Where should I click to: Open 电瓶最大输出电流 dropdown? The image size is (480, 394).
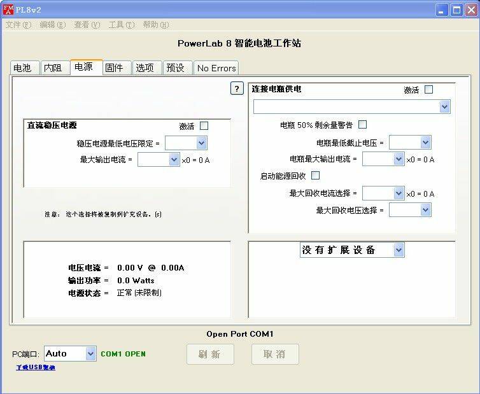pyautogui.click(x=383, y=159)
